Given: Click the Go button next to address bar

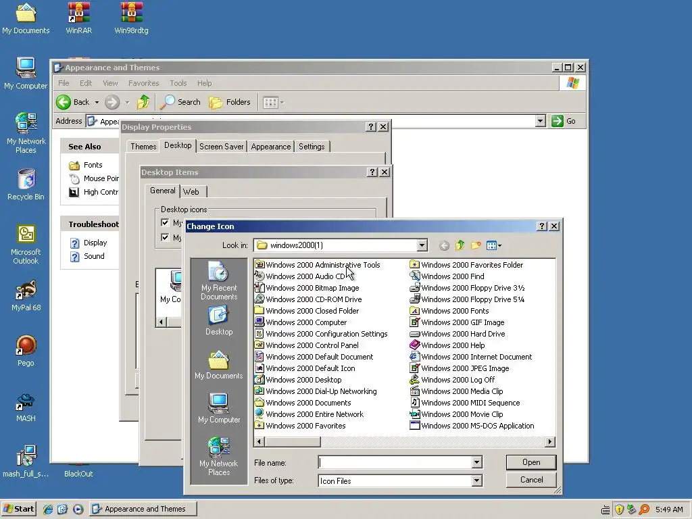Looking at the screenshot, I should coord(564,121).
